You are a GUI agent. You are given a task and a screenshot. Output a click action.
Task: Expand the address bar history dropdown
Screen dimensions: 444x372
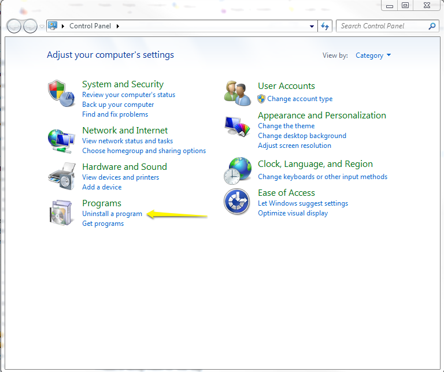[x=312, y=27]
